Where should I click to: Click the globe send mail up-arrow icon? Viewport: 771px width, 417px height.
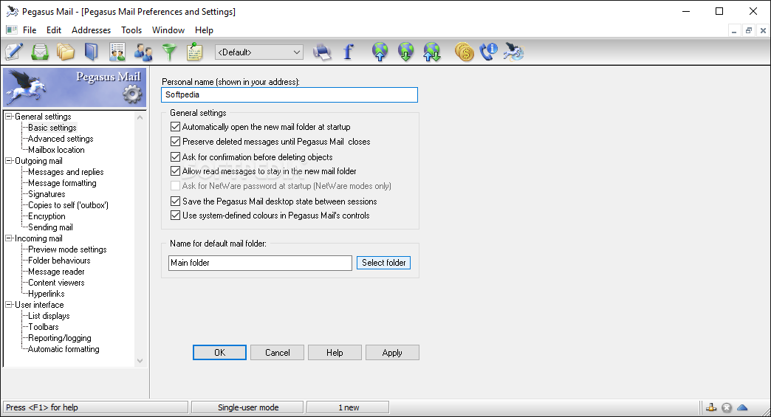[x=380, y=52]
